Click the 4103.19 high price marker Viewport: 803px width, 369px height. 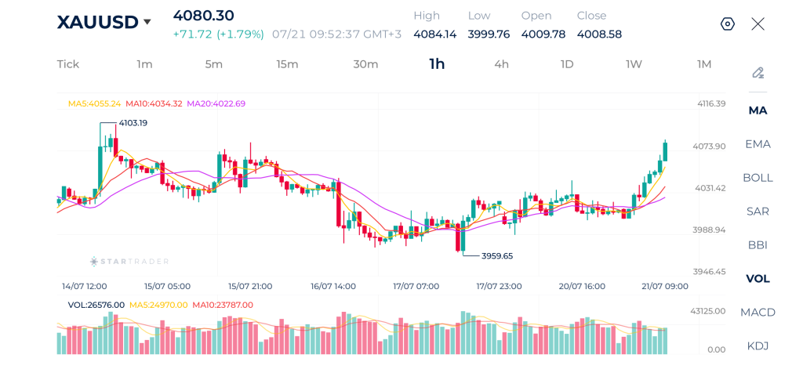pos(133,123)
